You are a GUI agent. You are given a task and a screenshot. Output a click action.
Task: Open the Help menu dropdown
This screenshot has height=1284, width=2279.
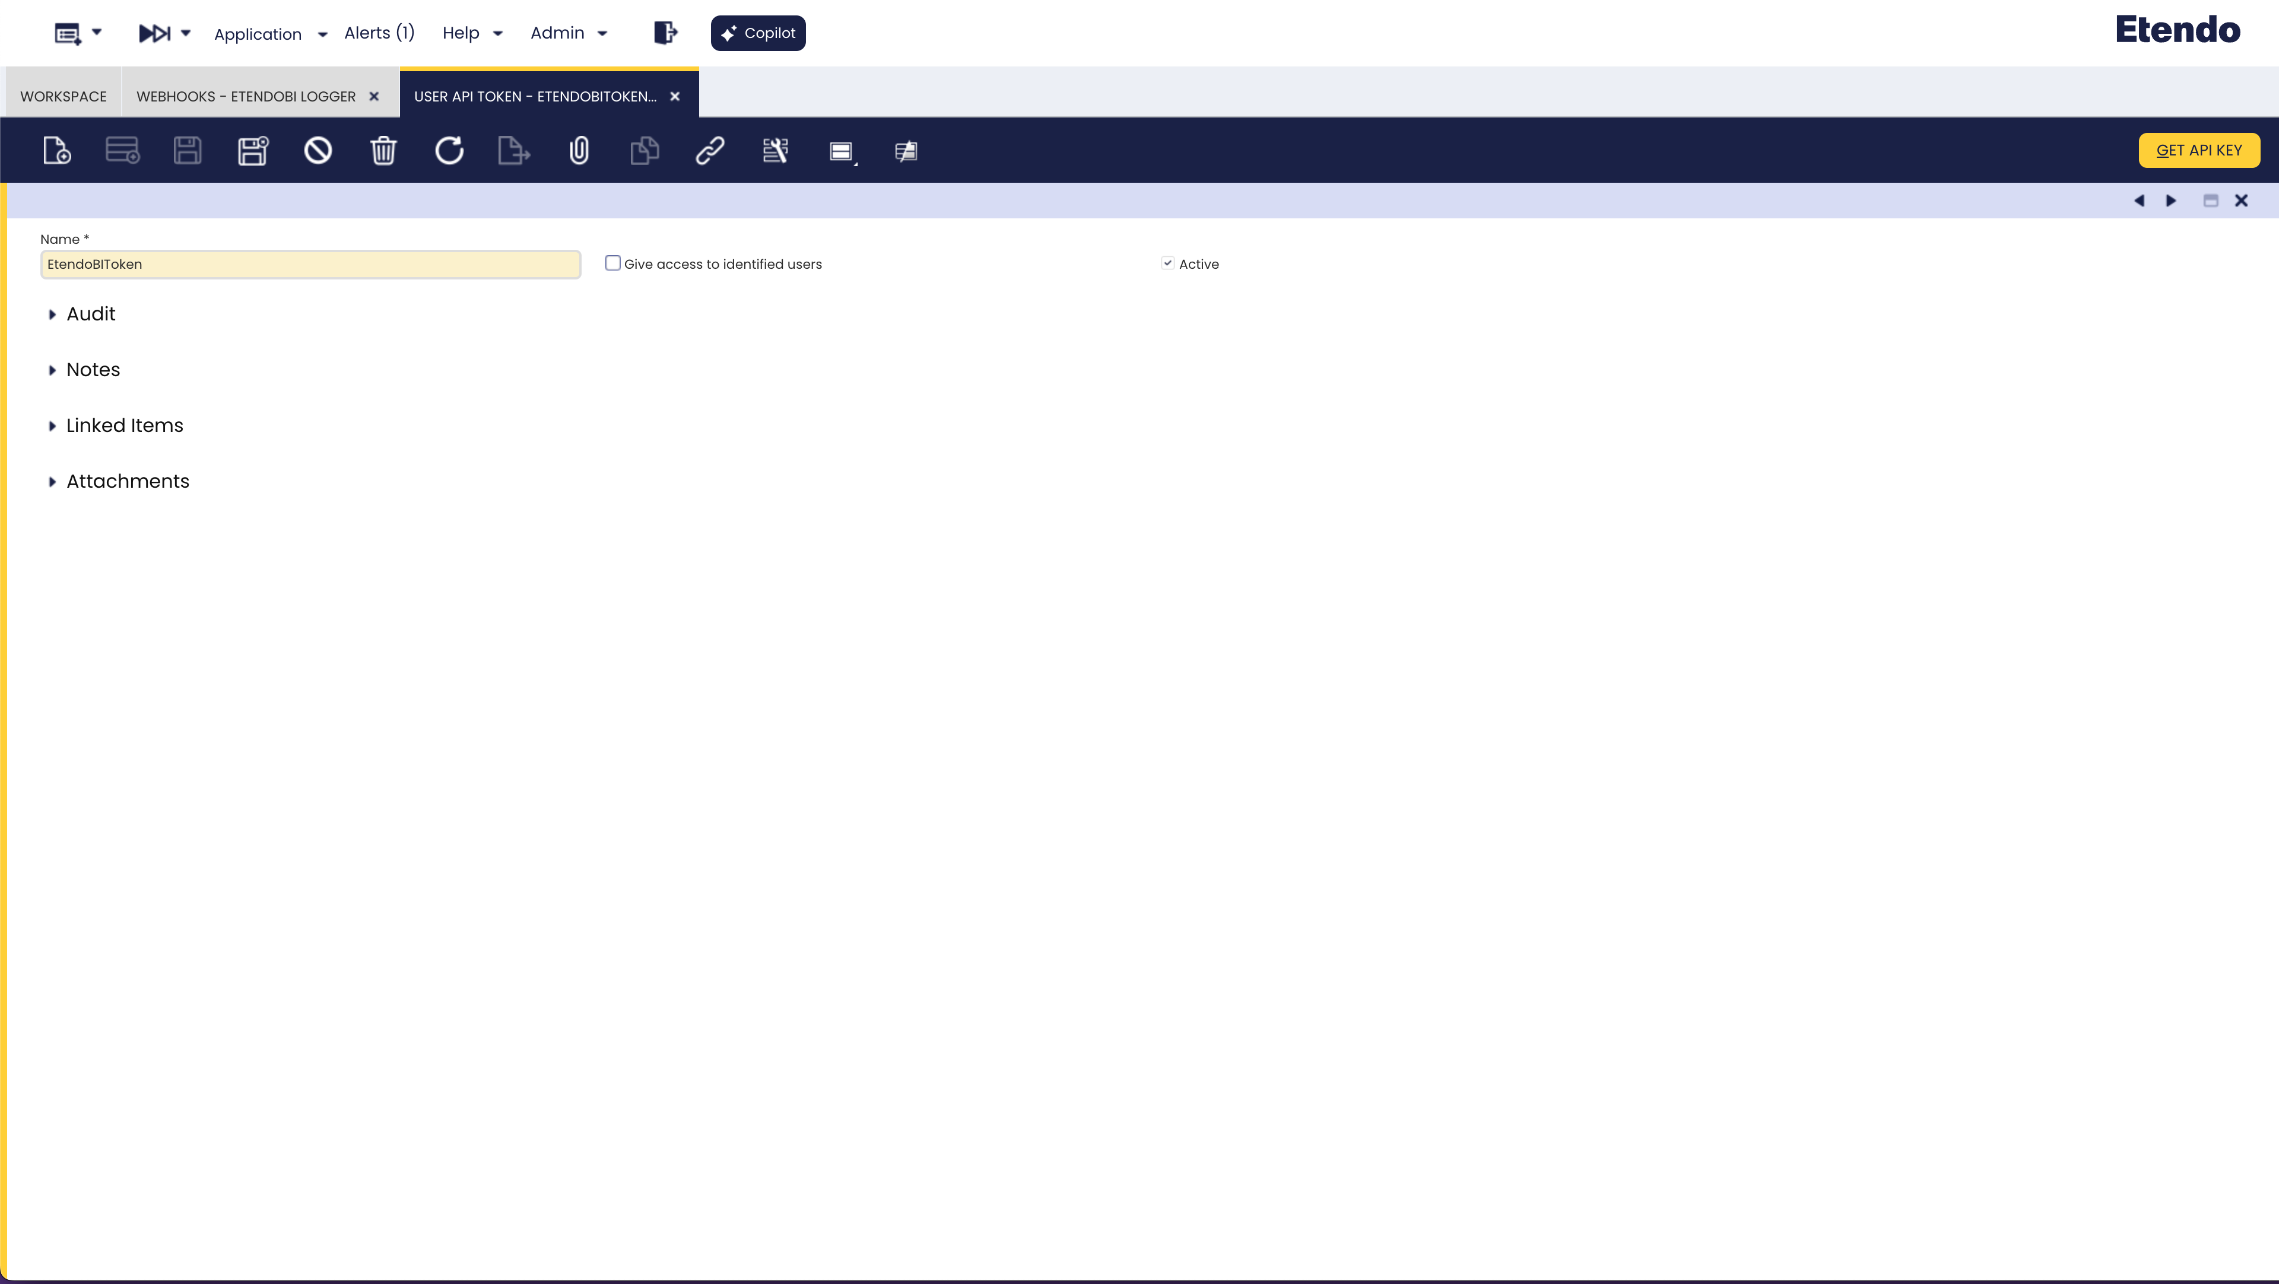(472, 33)
